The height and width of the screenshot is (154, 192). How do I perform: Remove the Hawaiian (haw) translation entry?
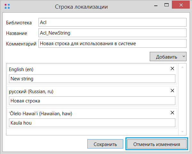click(x=172, y=113)
